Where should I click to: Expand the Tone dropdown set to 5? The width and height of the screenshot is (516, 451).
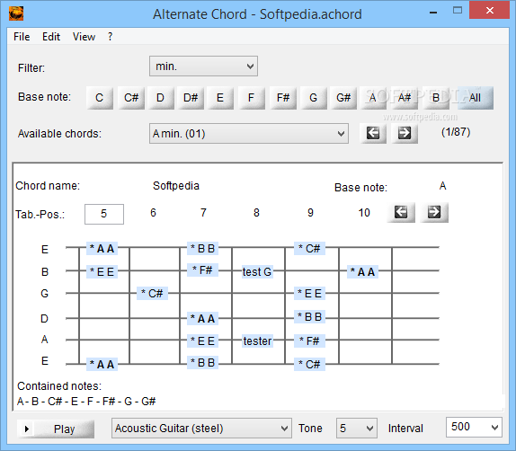tap(357, 429)
